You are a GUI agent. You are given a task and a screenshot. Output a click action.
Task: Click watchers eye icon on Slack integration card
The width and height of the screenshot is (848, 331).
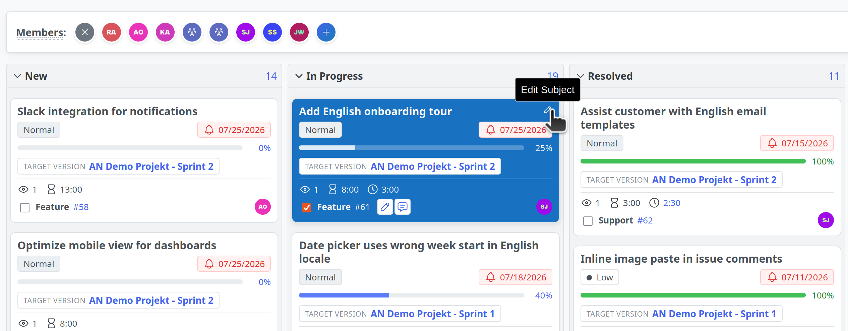(x=23, y=189)
